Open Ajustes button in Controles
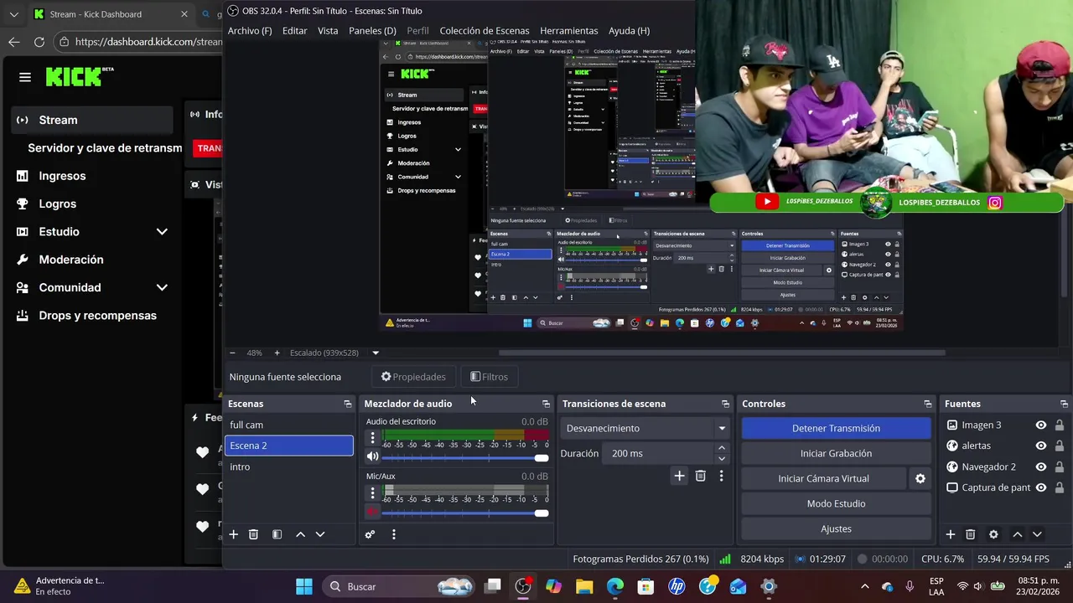1073x603 pixels. point(836,528)
